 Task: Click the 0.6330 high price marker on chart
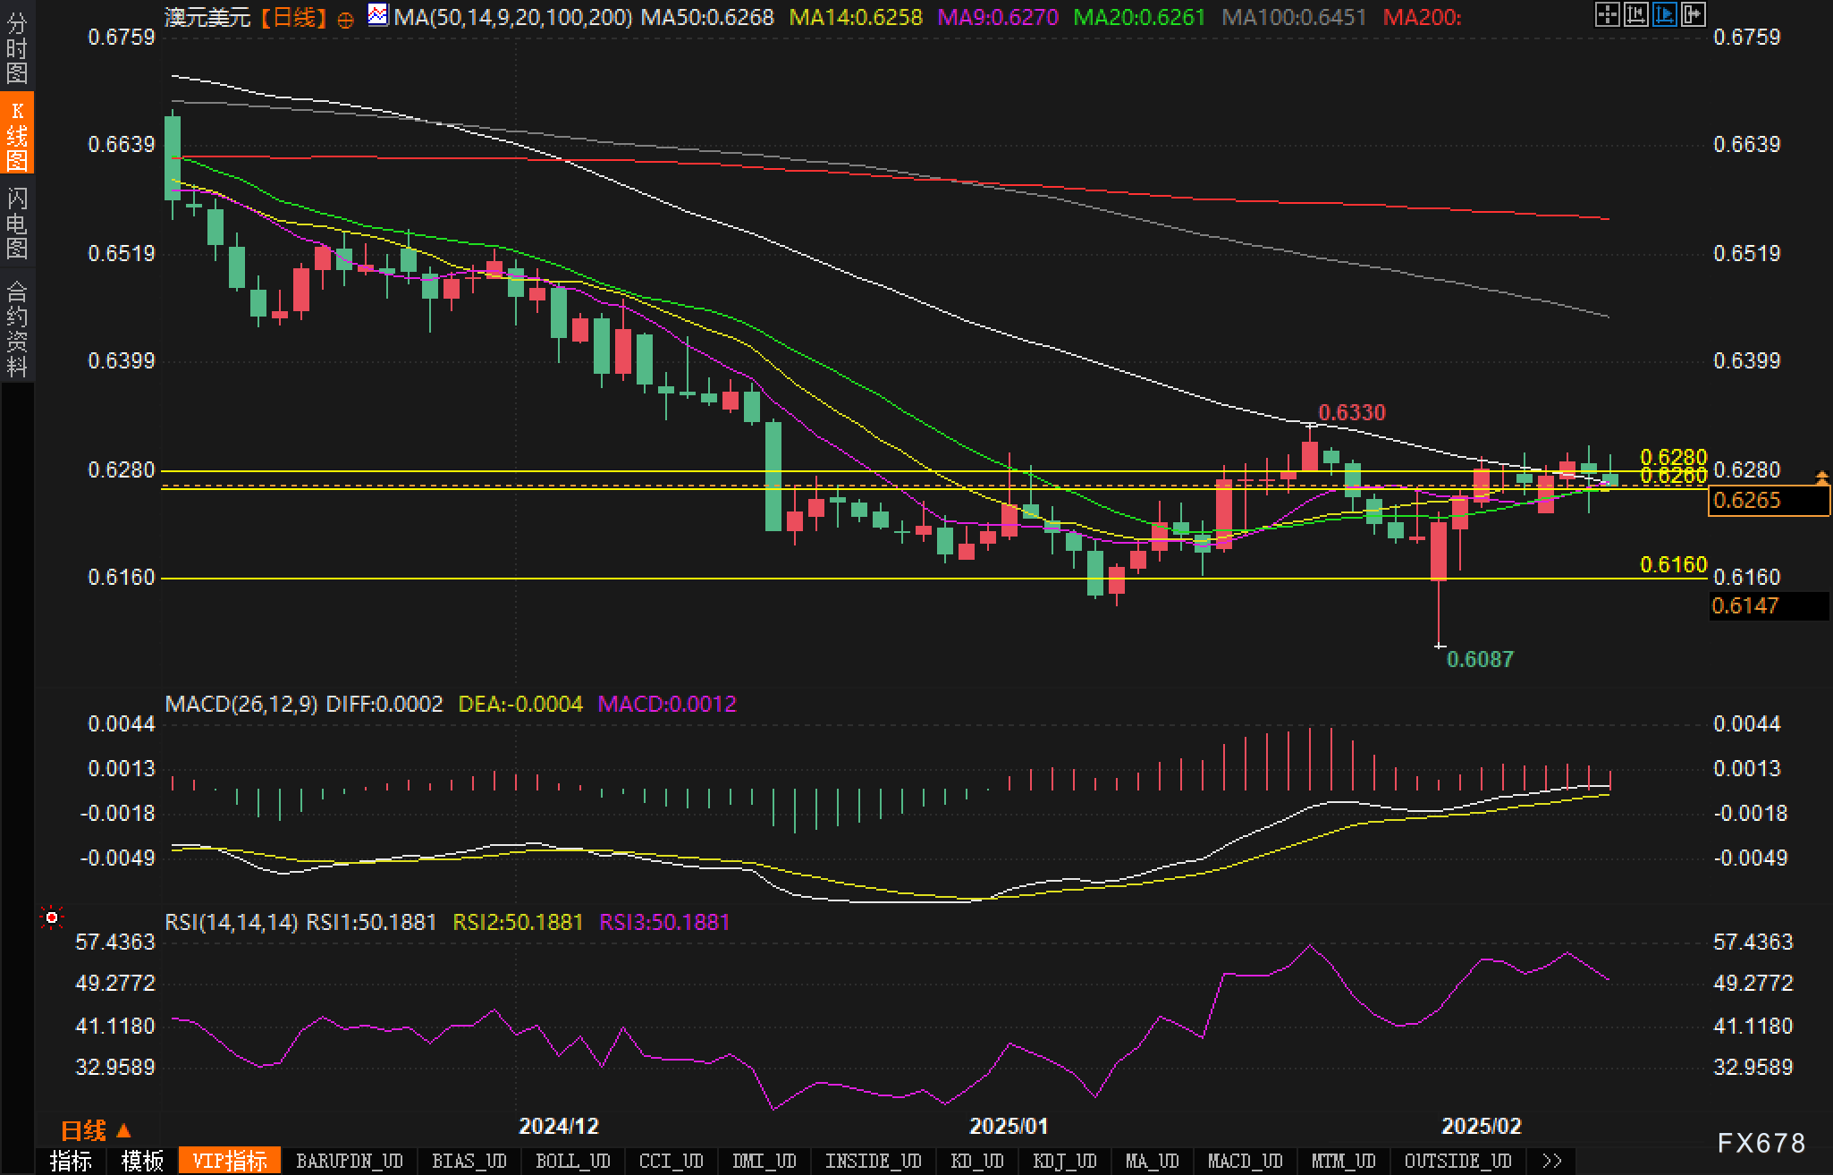[x=1351, y=413]
